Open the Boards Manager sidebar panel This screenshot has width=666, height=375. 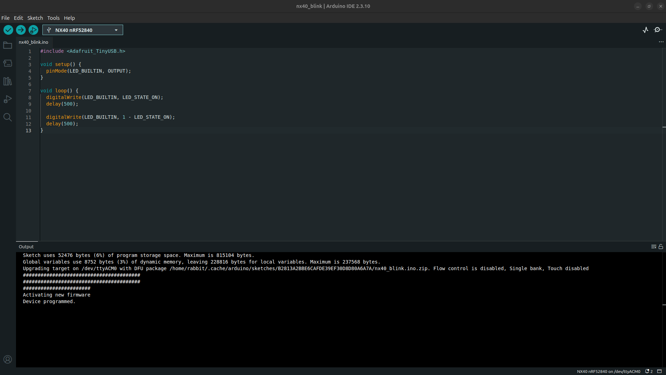8,63
